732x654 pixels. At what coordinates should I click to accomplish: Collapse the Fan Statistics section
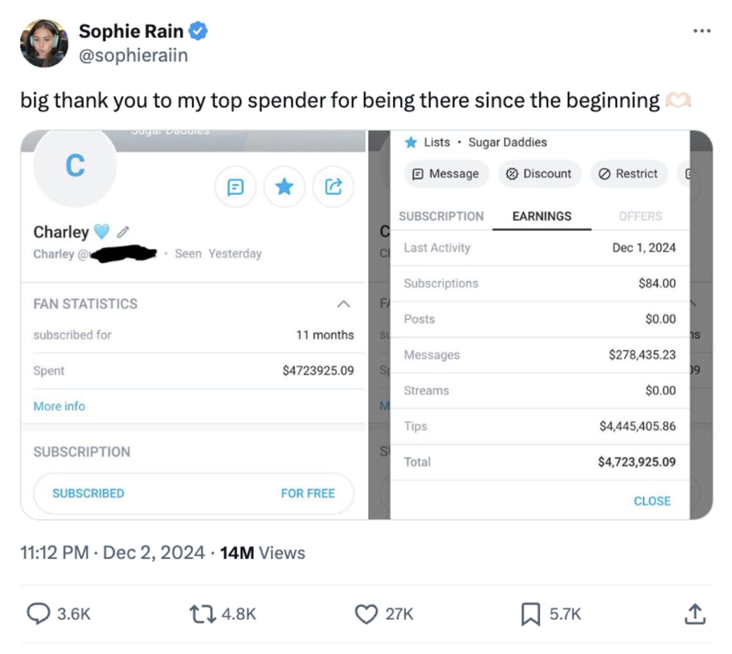pos(344,304)
